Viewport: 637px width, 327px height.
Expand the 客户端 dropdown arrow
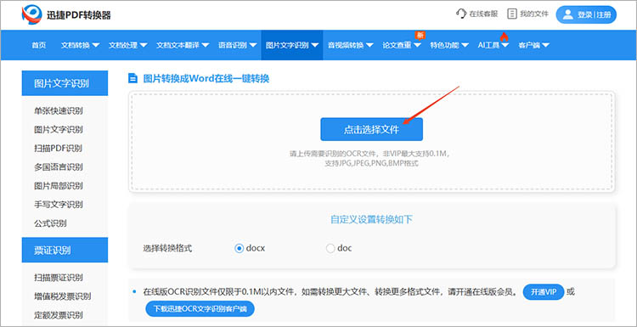(x=545, y=45)
